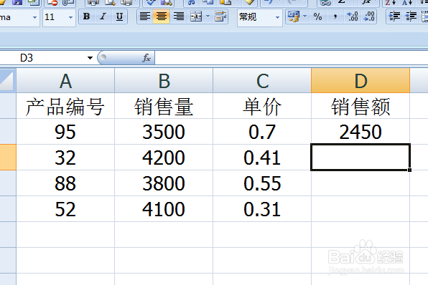The height and width of the screenshot is (285, 428).
Task: Click the Name Box showing D3
Action: tap(42, 58)
